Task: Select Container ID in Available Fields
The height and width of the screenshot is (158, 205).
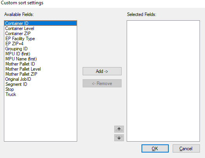Action: point(41,23)
